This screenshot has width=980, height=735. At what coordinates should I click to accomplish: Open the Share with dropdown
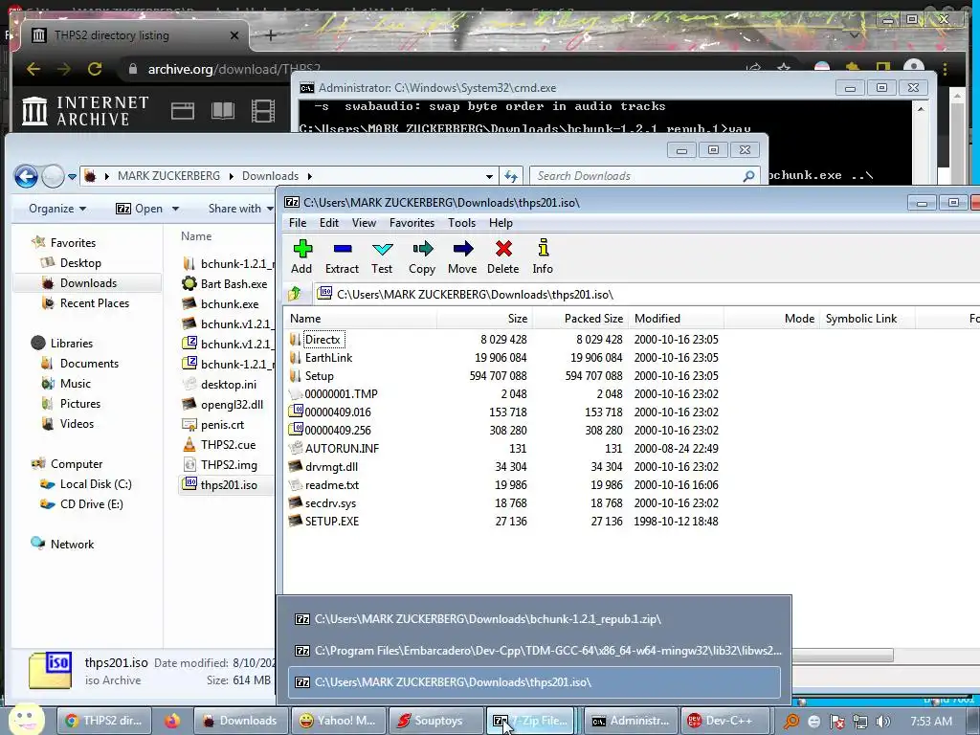pos(240,209)
